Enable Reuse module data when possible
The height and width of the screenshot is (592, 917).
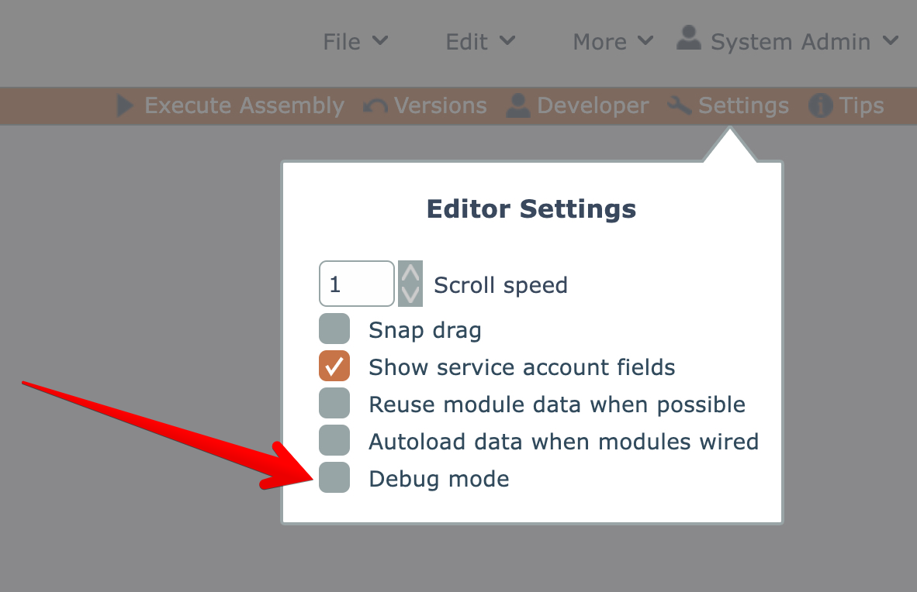coord(334,404)
